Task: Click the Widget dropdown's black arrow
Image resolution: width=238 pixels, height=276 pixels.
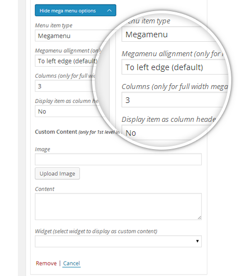Action: [197, 241]
